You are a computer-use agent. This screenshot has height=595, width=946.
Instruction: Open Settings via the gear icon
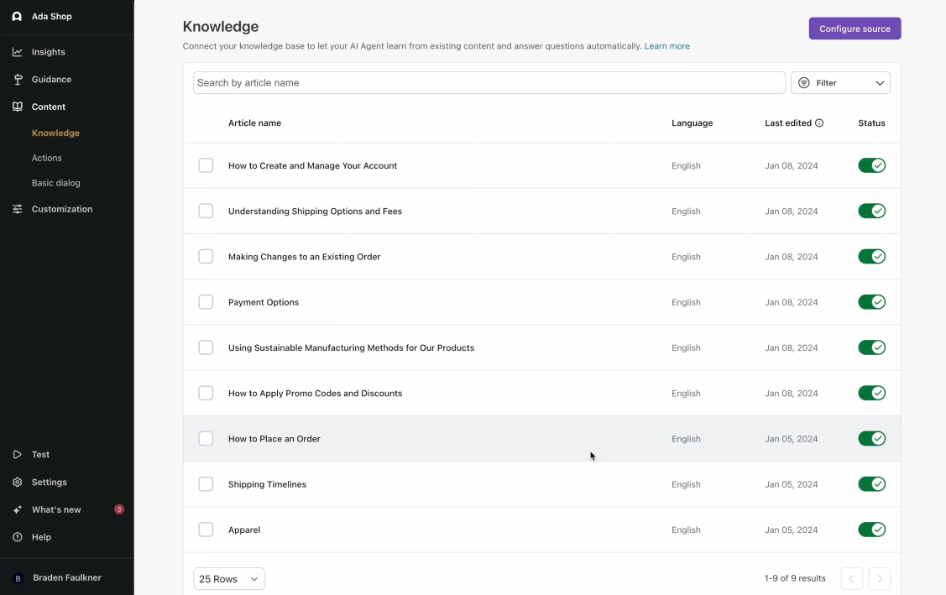point(17,482)
